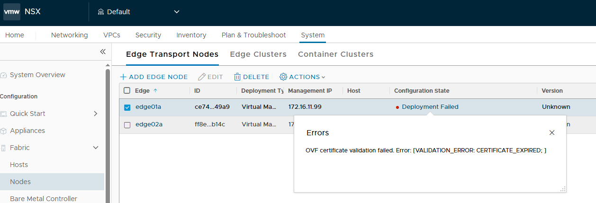The image size is (596, 203).
Task: Open the edge02a node link
Action: 149,125
